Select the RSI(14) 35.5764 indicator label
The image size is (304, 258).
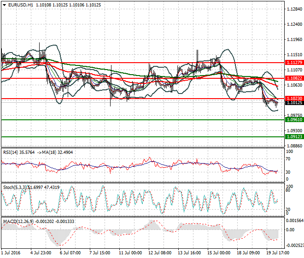(x=19, y=152)
